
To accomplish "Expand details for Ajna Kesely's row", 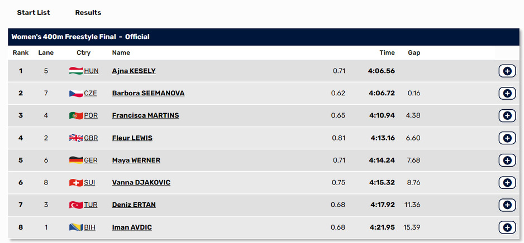I will 507,71.
